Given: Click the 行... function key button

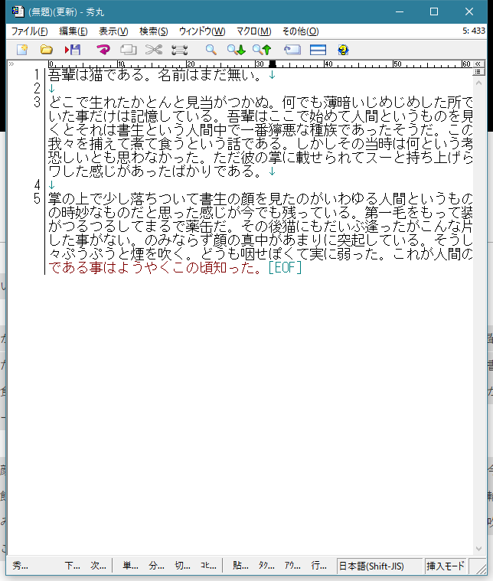Looking at the screenshot, I should point(318,566).
